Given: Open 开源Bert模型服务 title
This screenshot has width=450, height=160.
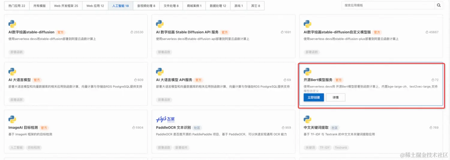Looking at the screenshot, I should tap(318, 80).
